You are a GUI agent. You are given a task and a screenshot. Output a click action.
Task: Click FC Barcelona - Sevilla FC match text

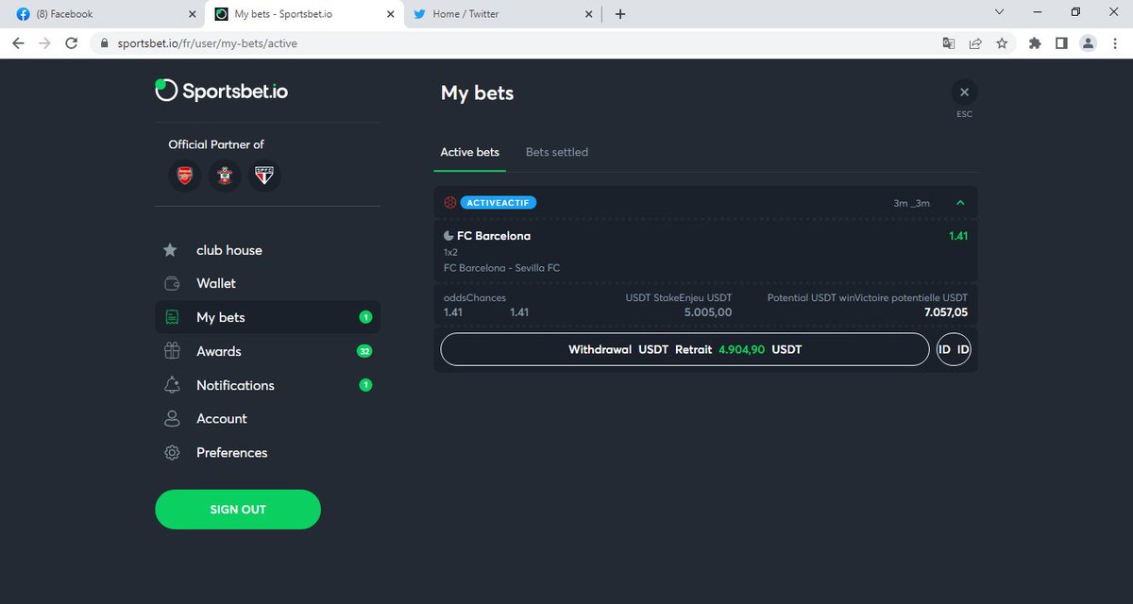(x=501, y=268)
